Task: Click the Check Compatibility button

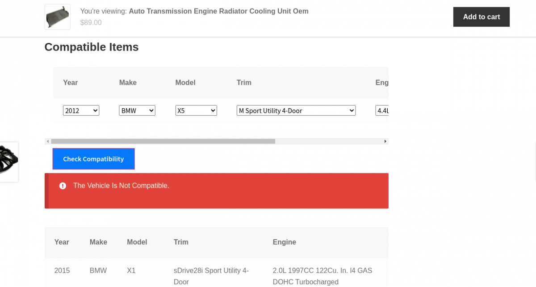Action: tap(93, 159)
